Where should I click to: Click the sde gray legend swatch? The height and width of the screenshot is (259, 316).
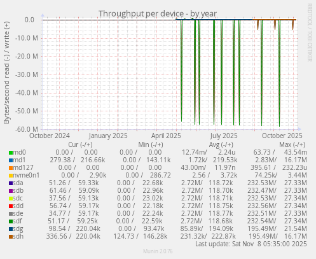[11, 214]
